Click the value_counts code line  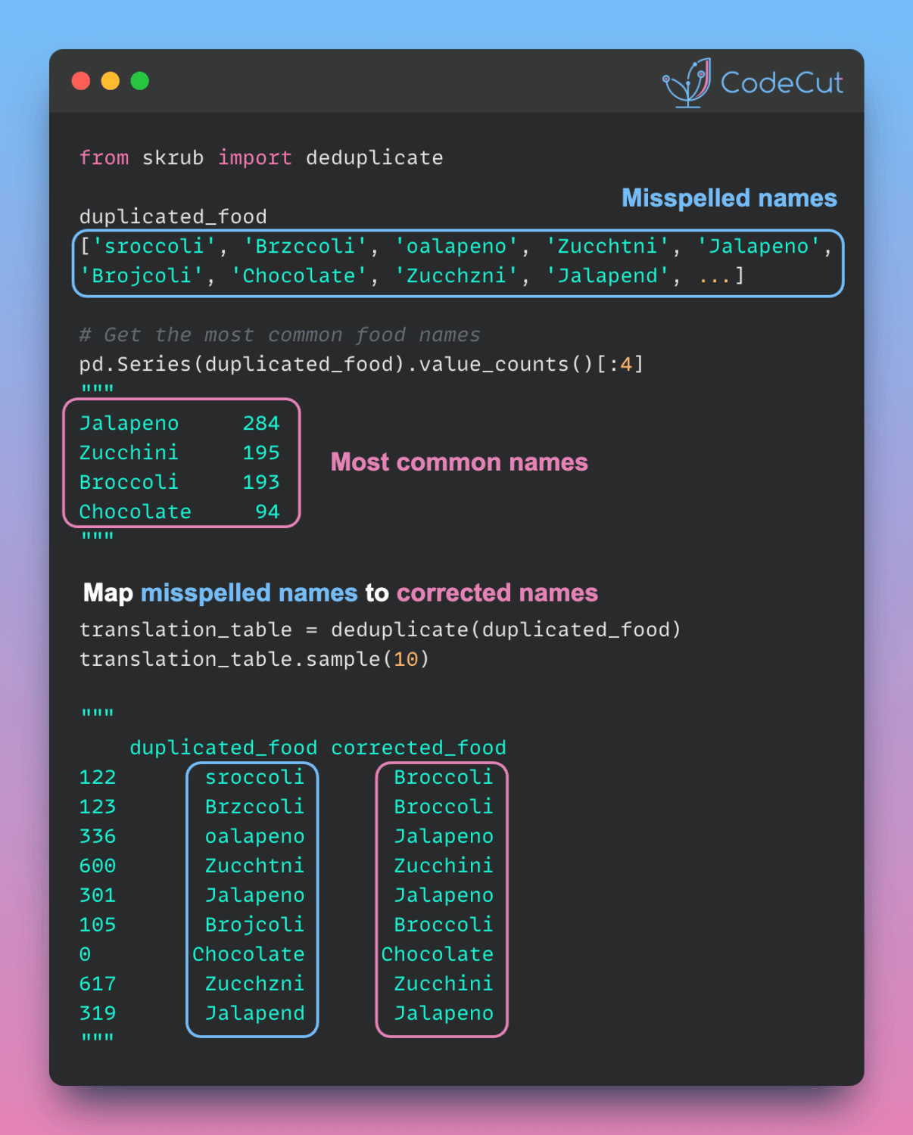pyautogui.click(x=361, y=365)
